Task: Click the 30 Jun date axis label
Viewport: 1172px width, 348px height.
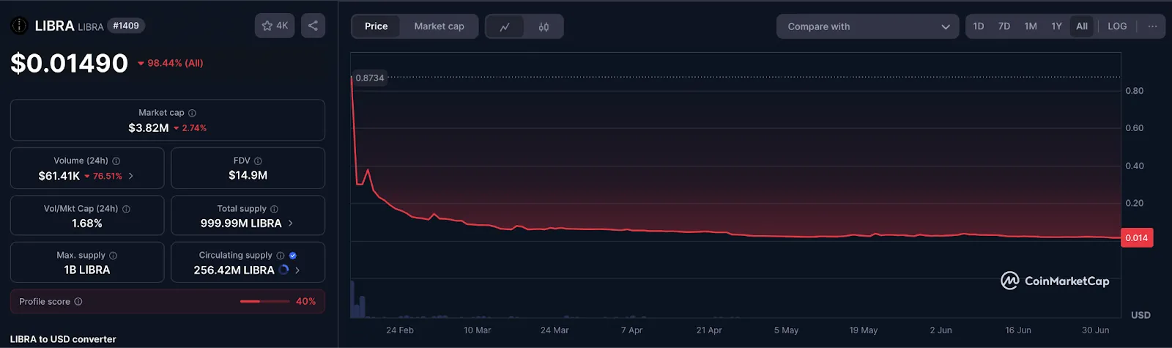Action: (1096, 330)
